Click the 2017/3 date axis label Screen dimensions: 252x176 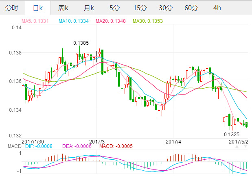coord(97,142)
